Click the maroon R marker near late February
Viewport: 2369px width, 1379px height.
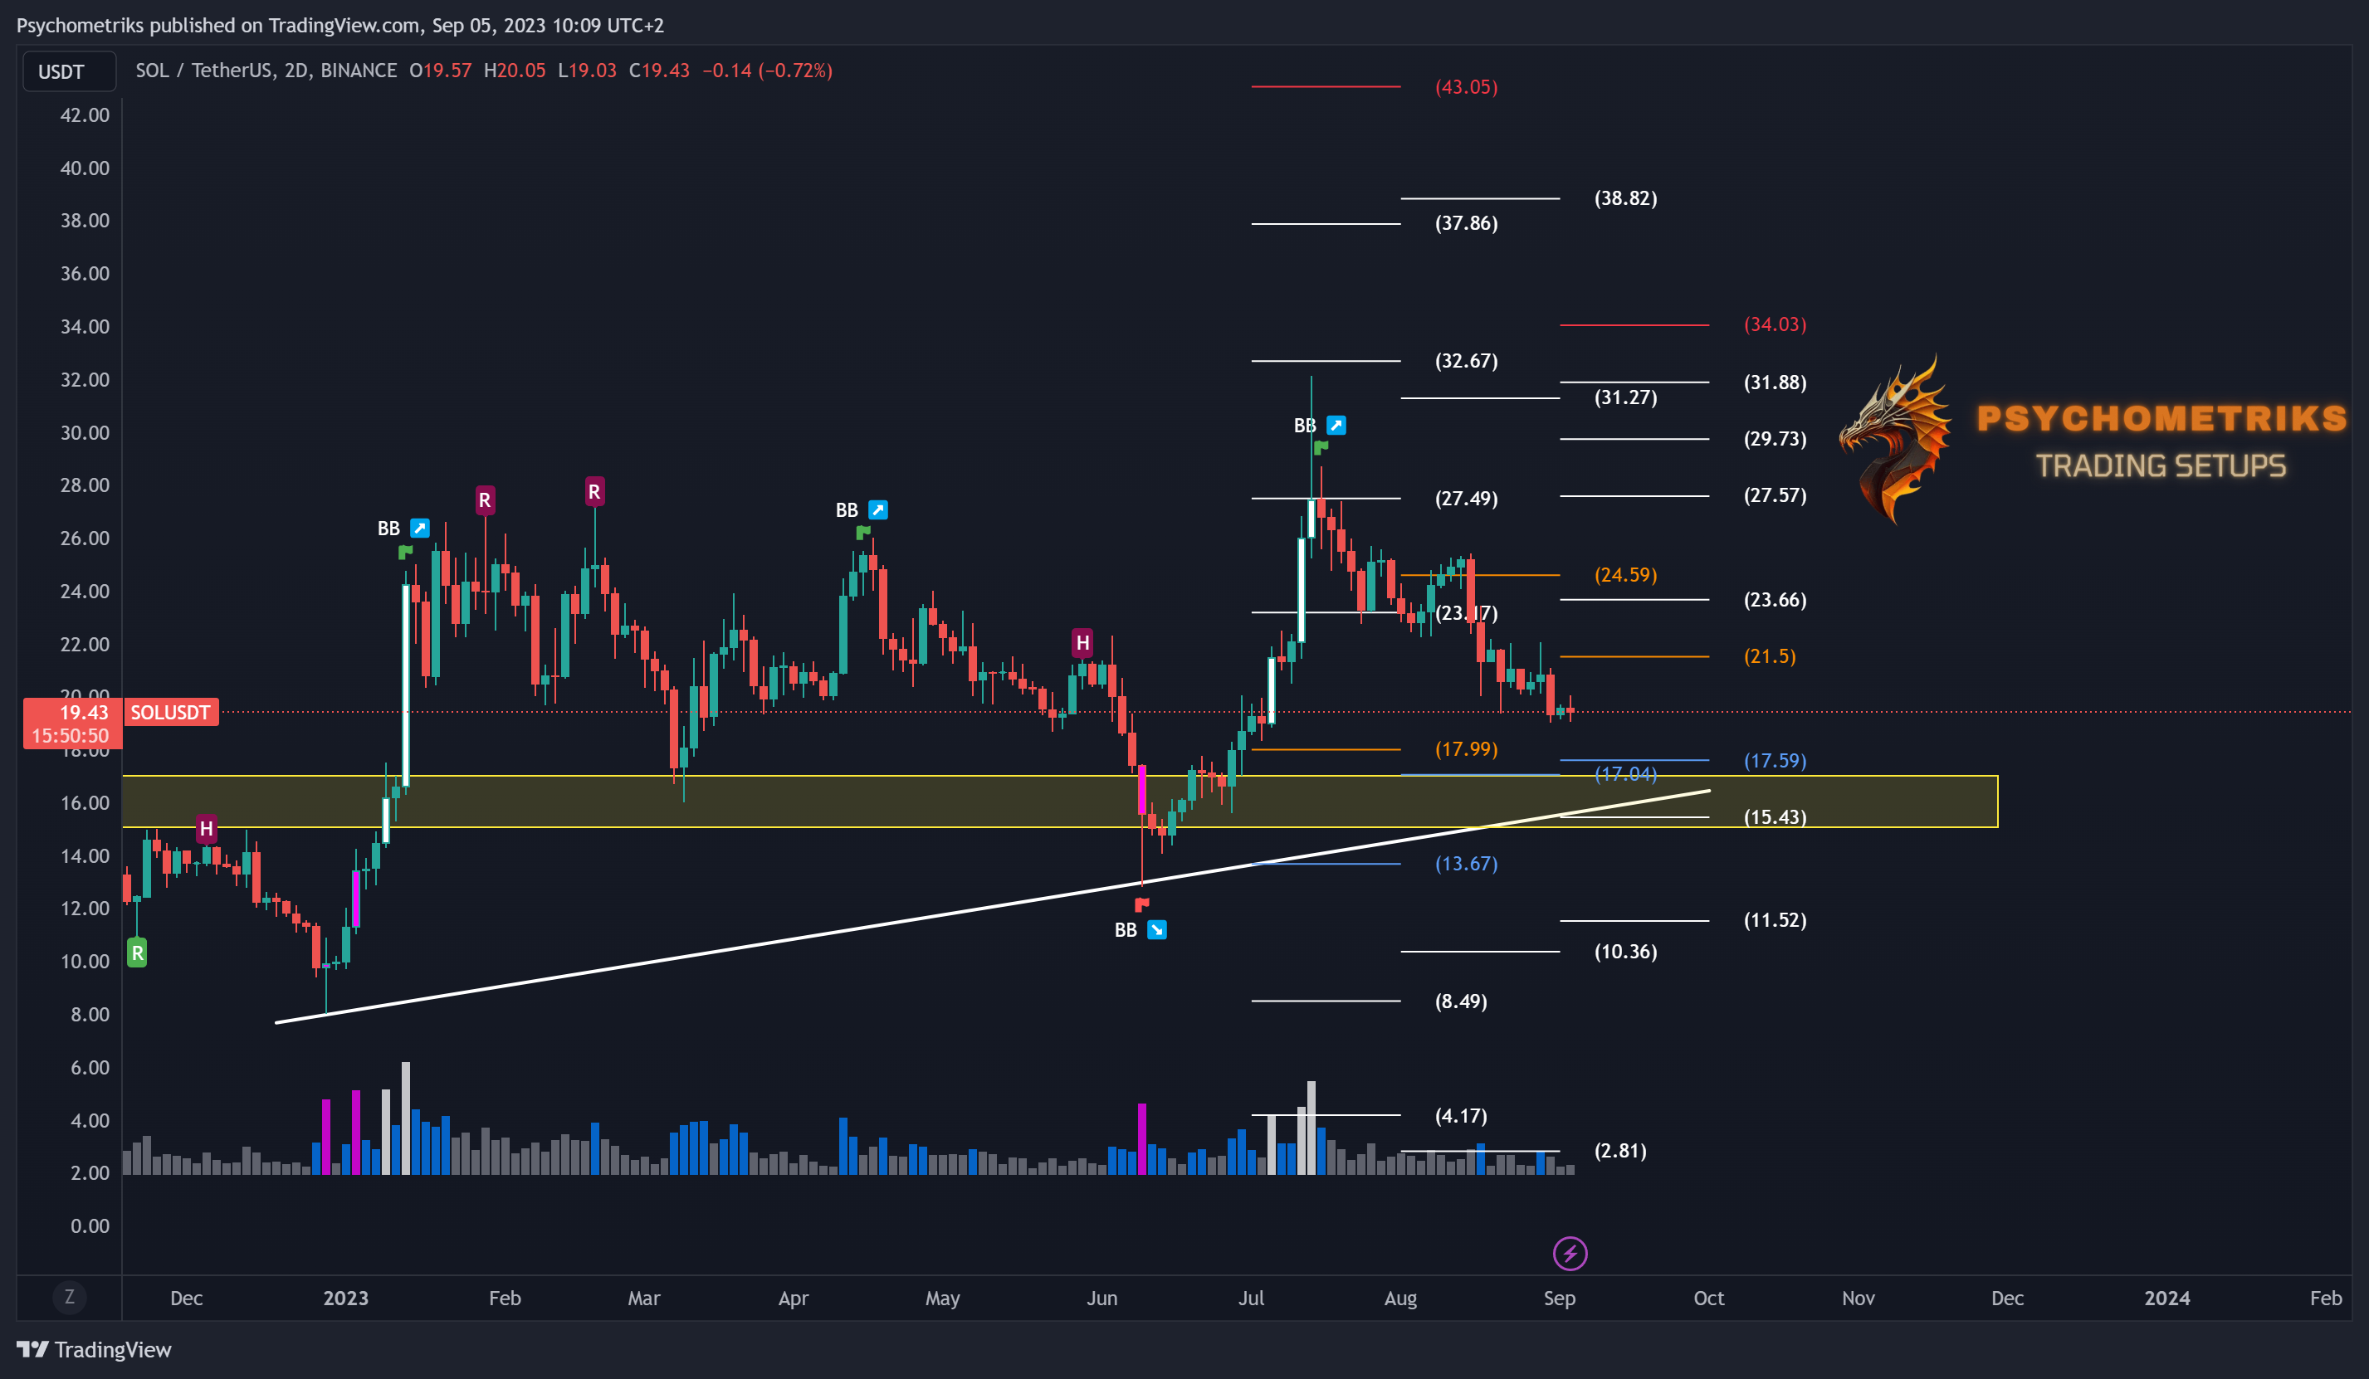click(x=594, y=490)
